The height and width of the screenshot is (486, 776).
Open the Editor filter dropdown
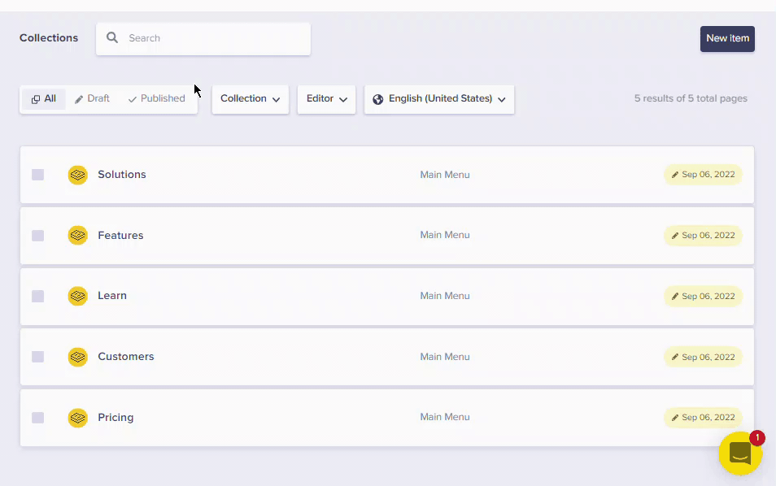pos(326,99)
